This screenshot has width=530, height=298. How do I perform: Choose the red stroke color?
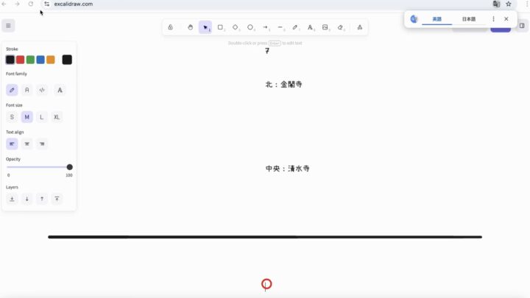[21, 60]
